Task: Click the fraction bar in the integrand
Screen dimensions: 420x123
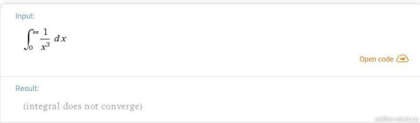Action: (x=45, y=39)
